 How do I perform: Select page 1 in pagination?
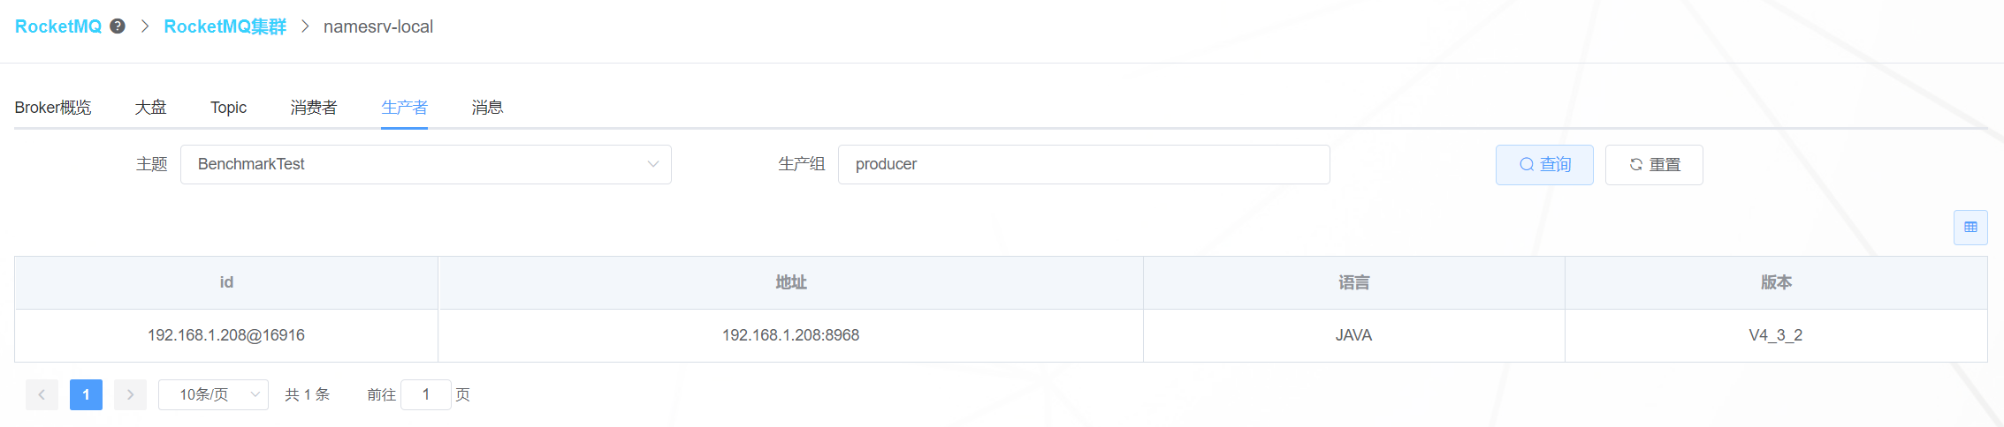tap(86, 394)
